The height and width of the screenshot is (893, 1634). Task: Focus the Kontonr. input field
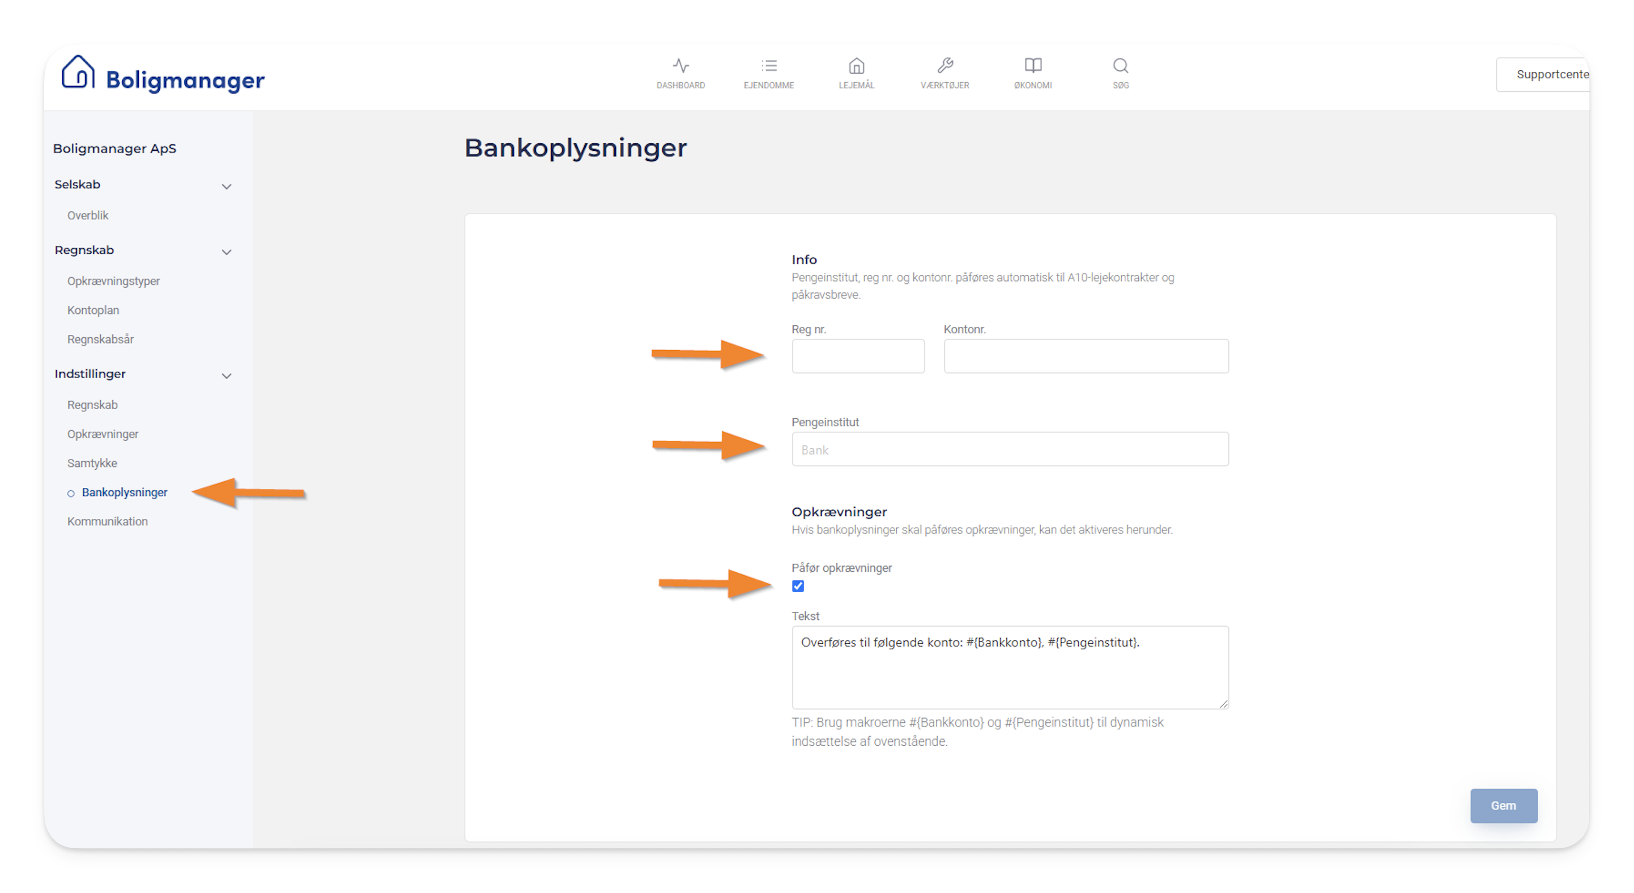(x=1086, y=356)
